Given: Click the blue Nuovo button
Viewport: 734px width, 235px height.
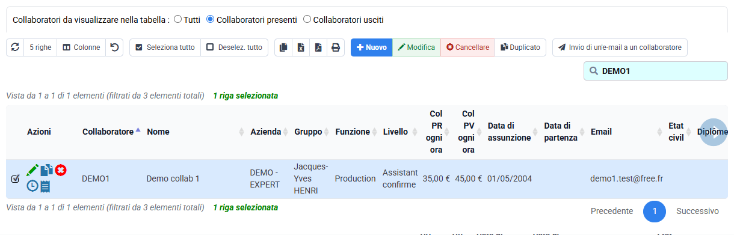Looking at the screenshot, I should (x=372, y=47).
